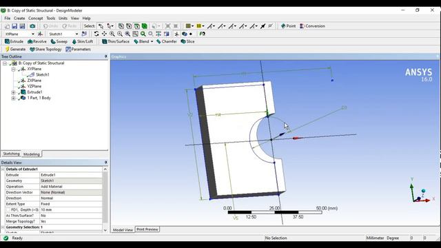The height and width of the screenshot is (248, 441).
Task: Switch to the Model View tab
Action: 123,229
